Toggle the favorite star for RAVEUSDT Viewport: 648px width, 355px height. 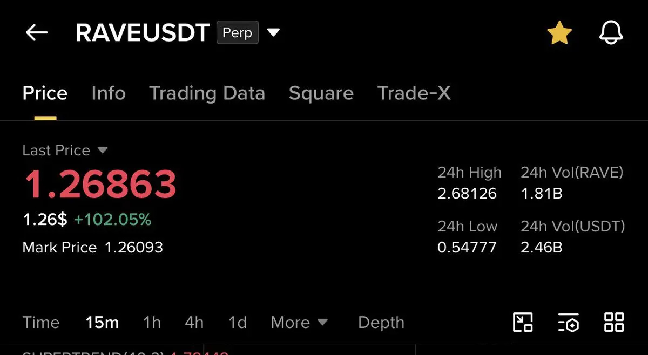(x=559, y=33)
